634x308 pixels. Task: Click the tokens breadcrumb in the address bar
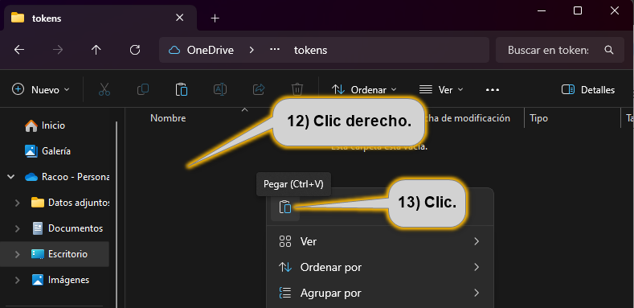pyautogui.click(x=310, y=50)
